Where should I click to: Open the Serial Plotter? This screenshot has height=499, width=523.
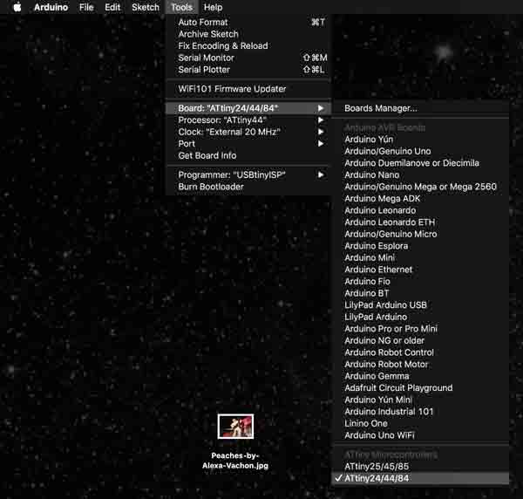coord(248,70)
